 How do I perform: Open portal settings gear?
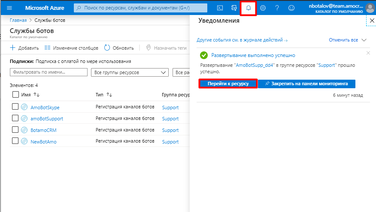[263, 8]
